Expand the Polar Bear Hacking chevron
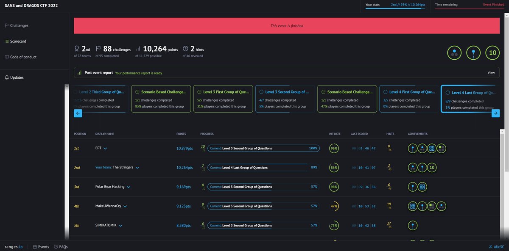The height and width of the screenshot is (251, 509). [x=128, y=187]
